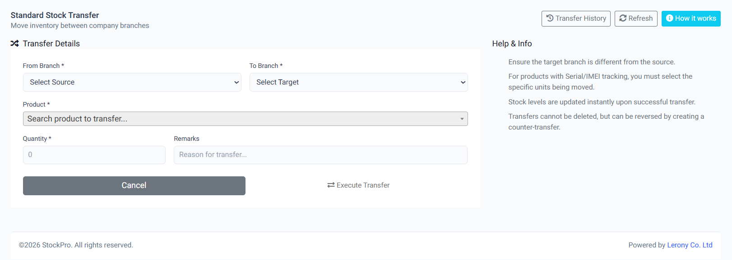Click the Search product to transfer box

pyautogui.click(x=245, y=119)
